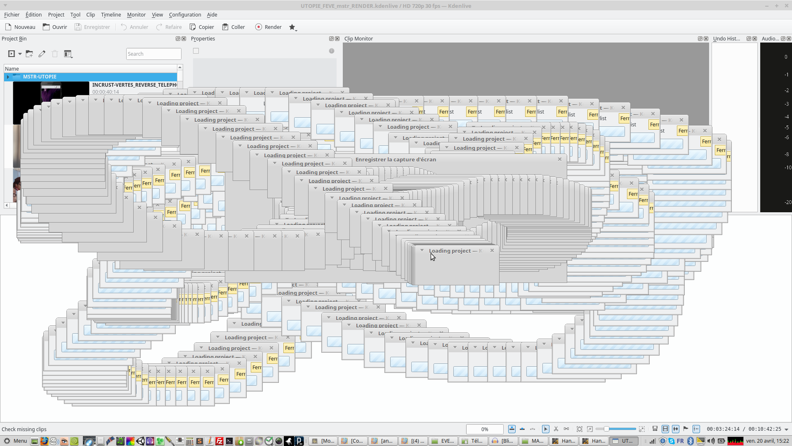
Task: Open the timecode format dropdown arrow
Action: click(787, 429)
